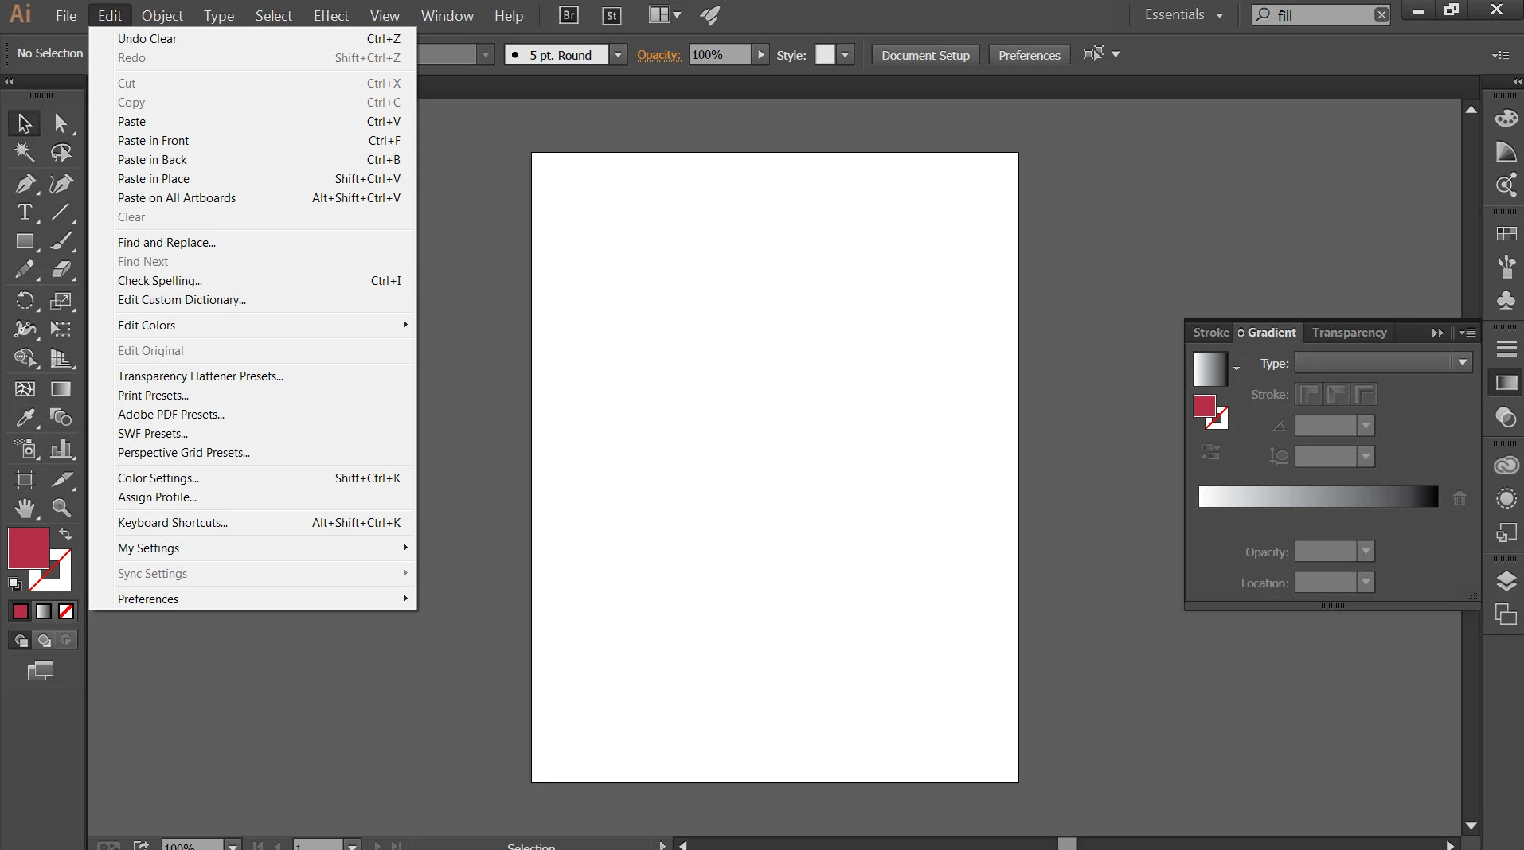
Task: Enable Draw Behind mode
Action: pos(44,640)
